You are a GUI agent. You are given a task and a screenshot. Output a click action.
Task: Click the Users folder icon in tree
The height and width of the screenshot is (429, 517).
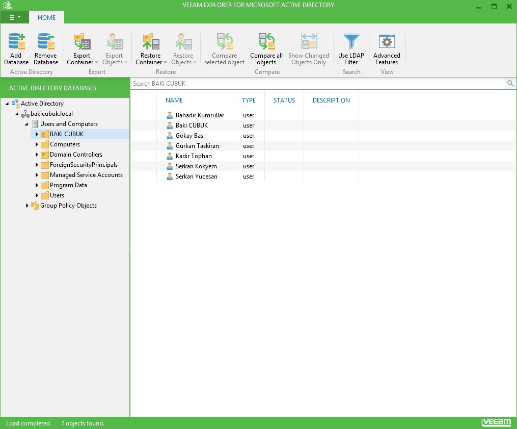point(45,196)
